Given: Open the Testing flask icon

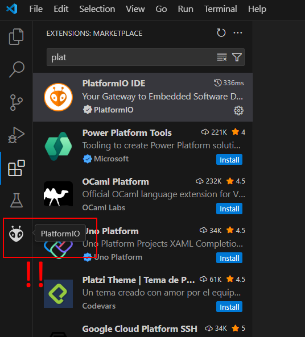Looking at the screenshot, I should (17, 200).
